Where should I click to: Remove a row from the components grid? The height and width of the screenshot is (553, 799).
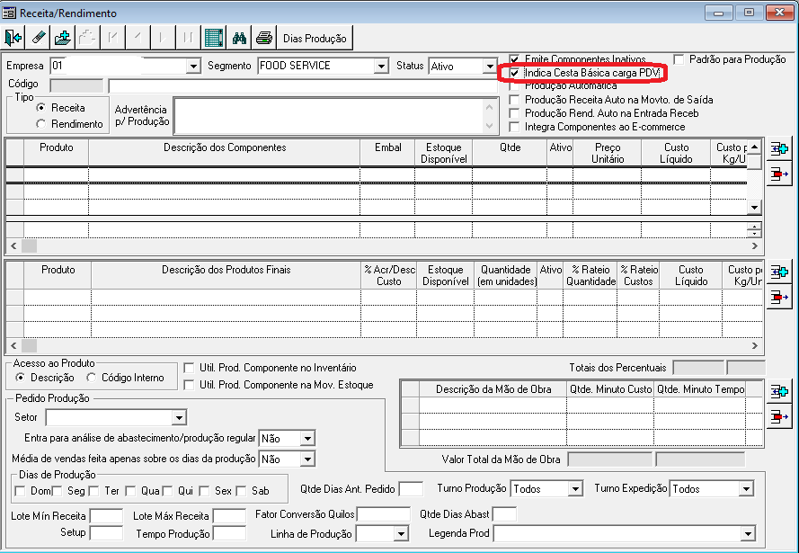coord(779,174)
